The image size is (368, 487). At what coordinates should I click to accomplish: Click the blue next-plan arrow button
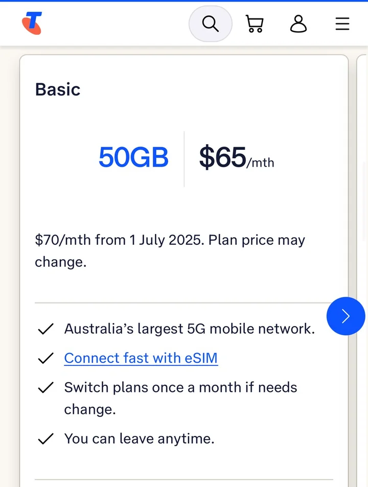(x=346, y=316)
